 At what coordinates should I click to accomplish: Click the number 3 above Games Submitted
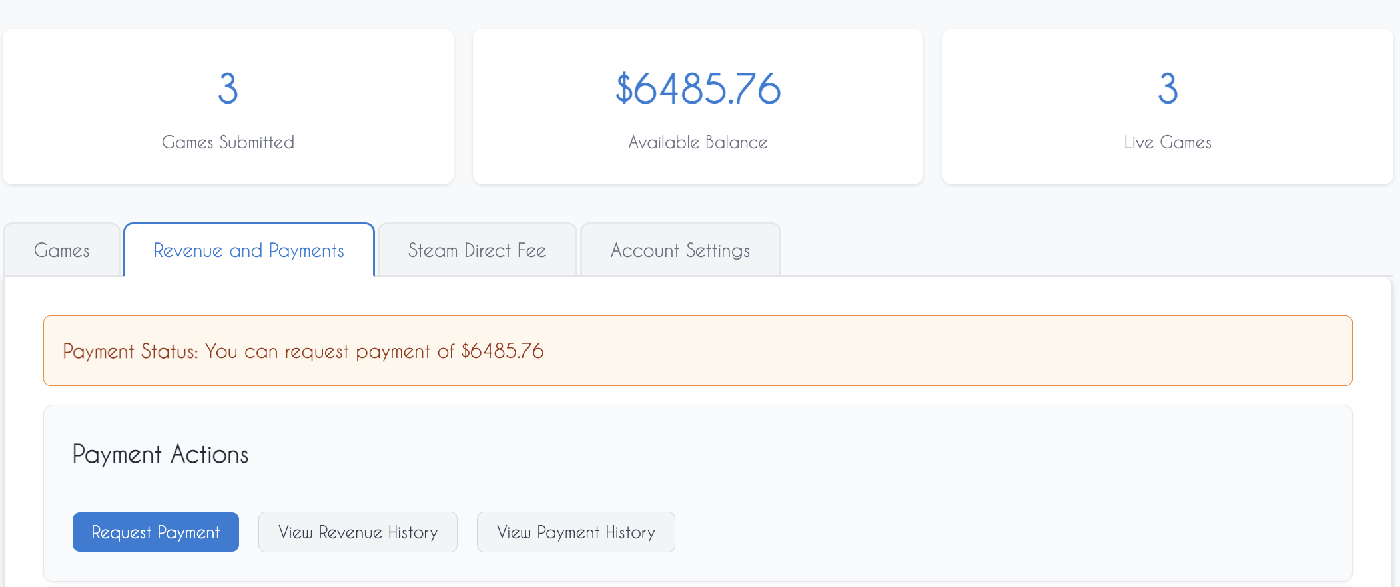(x=228, y=89)
